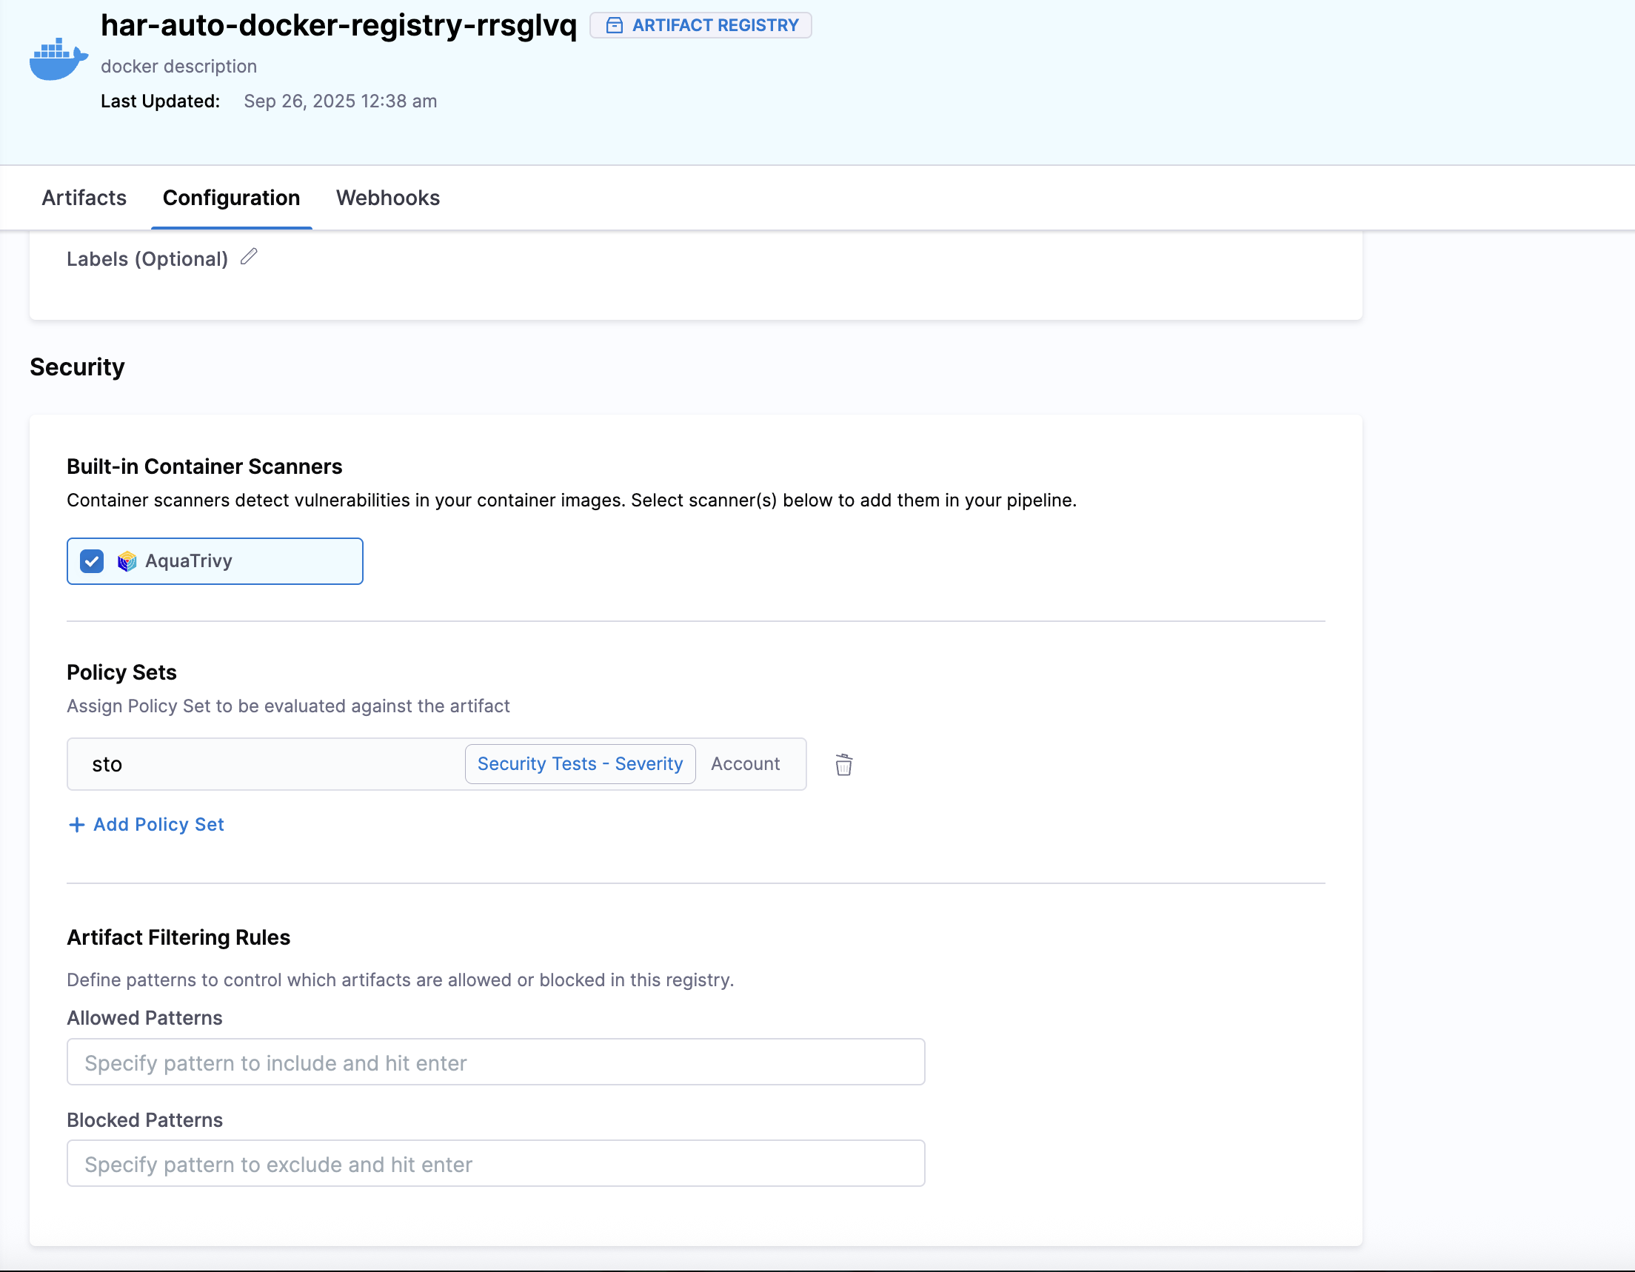
Task: Click the Artifact Registry badge icon
Action: pyautogui.click(x=614, y=25)
